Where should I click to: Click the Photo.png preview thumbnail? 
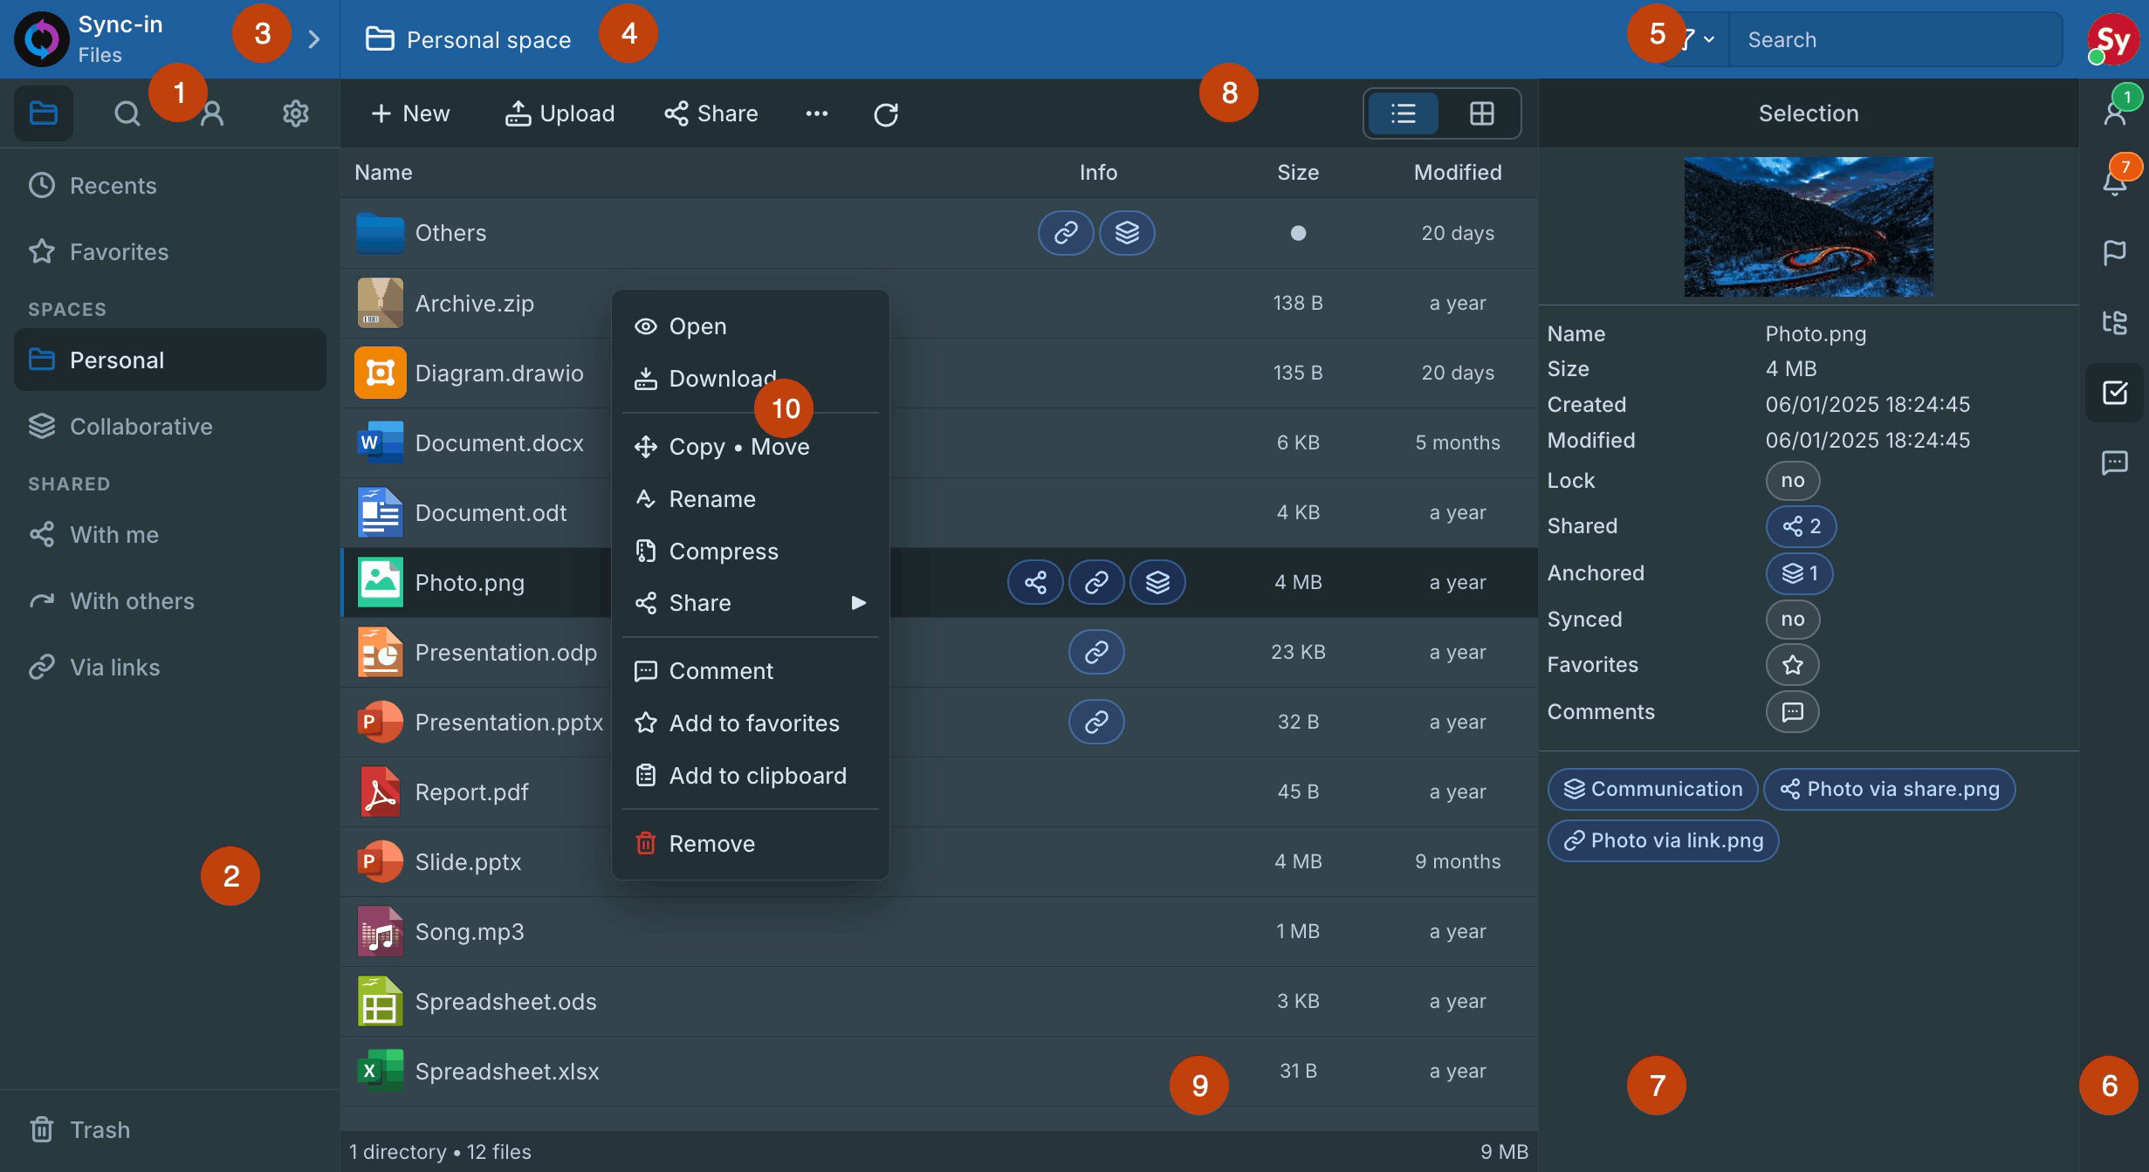(x=1809, y=227)
